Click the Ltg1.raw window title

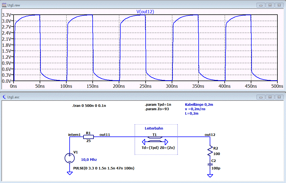click(x=14, y=5)
